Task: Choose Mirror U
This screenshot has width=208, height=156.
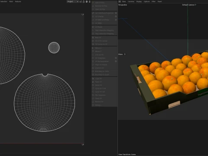Action: 104,48
